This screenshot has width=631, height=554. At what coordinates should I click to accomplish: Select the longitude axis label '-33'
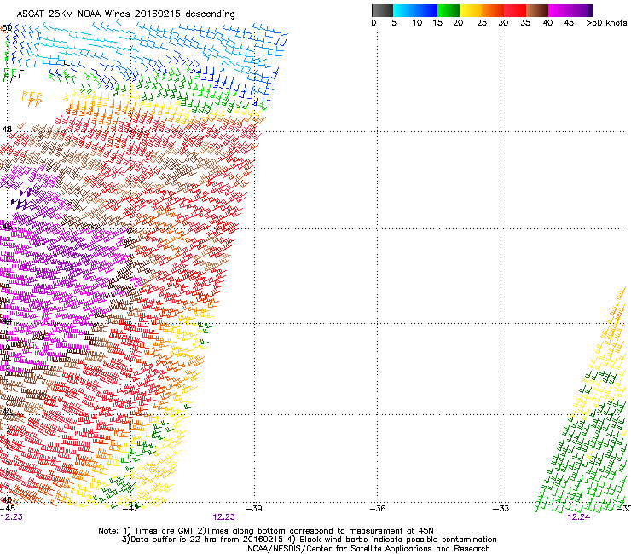(501, 509)
